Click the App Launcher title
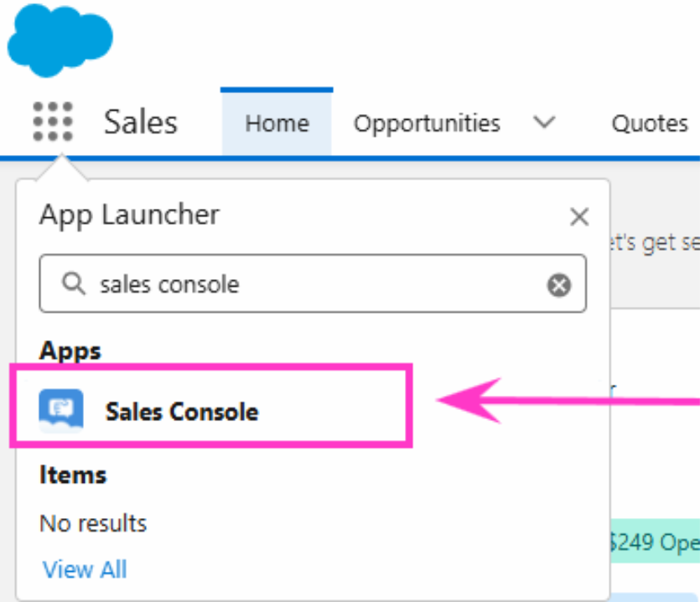This screenshot has height=602, width=700. pyautogui.click(x=129, y=215)
